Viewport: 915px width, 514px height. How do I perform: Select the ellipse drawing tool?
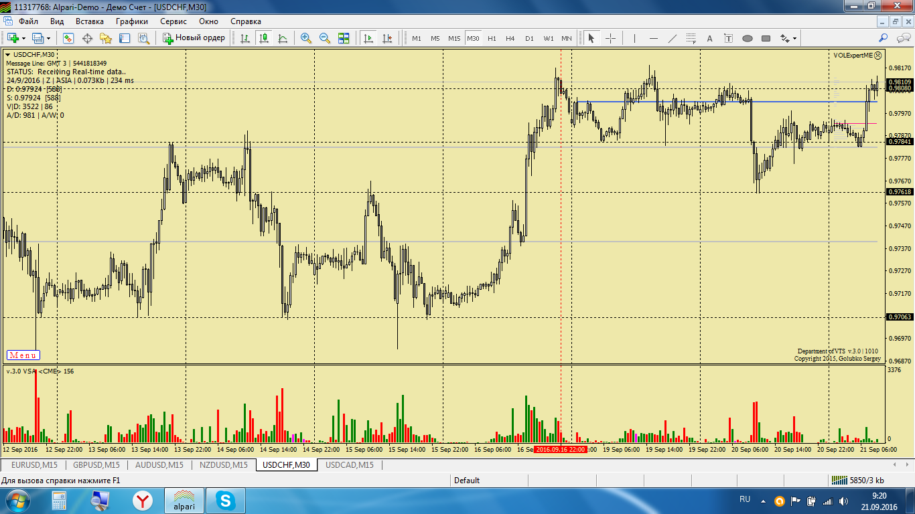747,38
